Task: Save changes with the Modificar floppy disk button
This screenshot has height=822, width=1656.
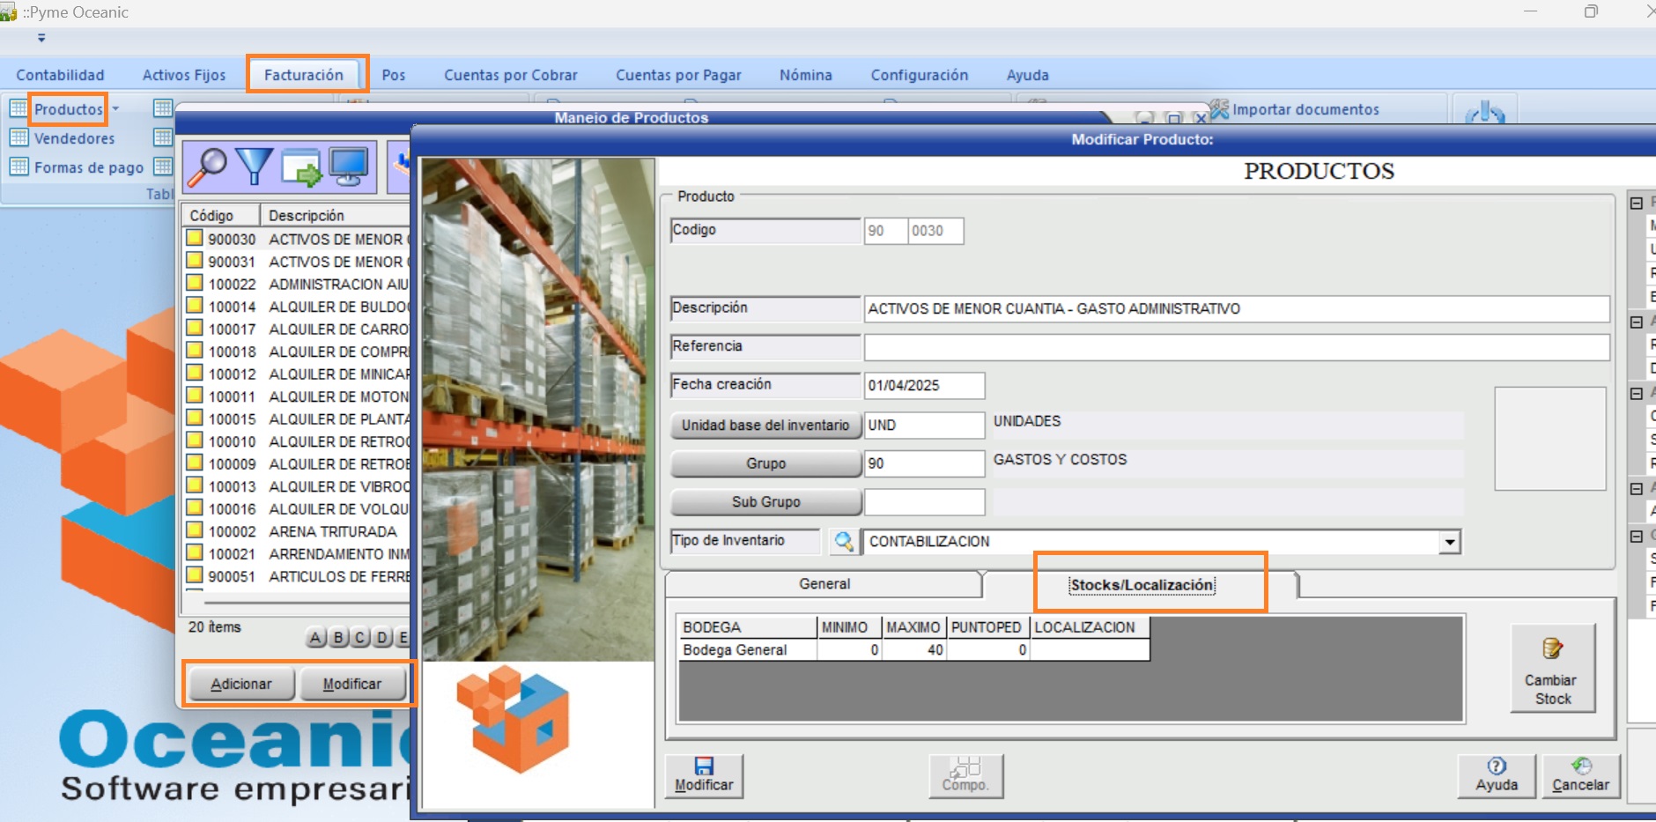Action: tap(704, 775)
